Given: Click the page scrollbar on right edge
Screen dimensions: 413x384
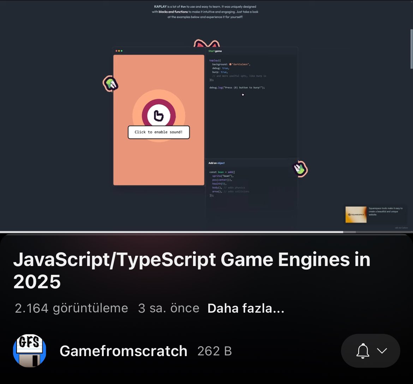Looking at the screenshot, I should [412, 49].
